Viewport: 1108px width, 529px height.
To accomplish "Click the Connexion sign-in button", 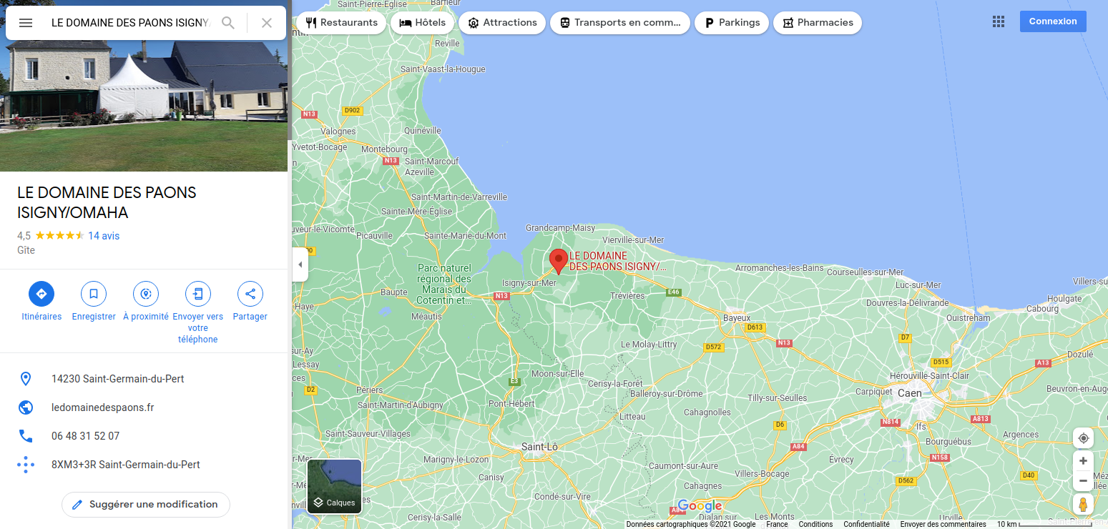I will tap(1053, 21).
